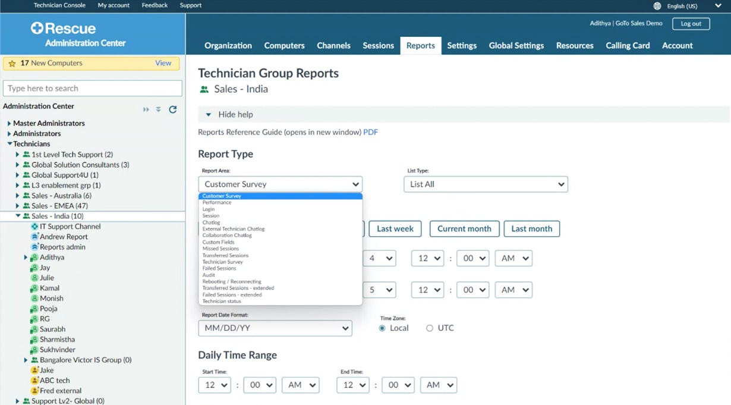Click the Julie technician icon
Image resolution: width=731 pixels, height=405 pixels.
pos(34,278)
